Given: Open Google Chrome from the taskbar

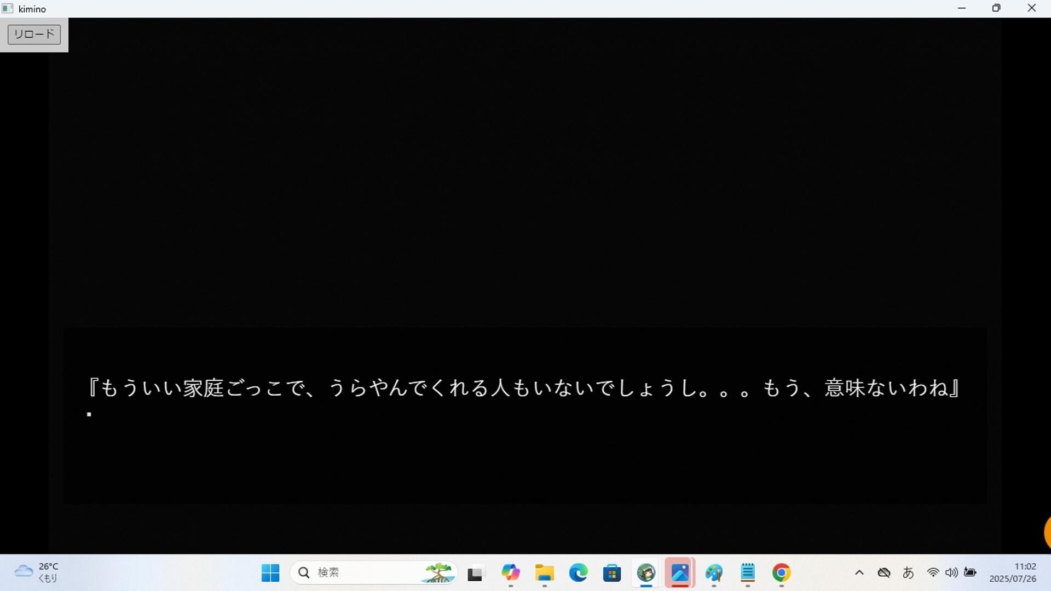Looking at the screenshot, I should click(x=781, y=573).
